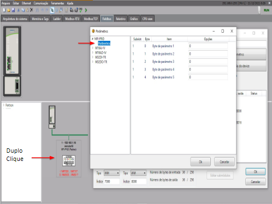
Task: Click the toolbar icon right of the globe
Action: coord(61,10)
